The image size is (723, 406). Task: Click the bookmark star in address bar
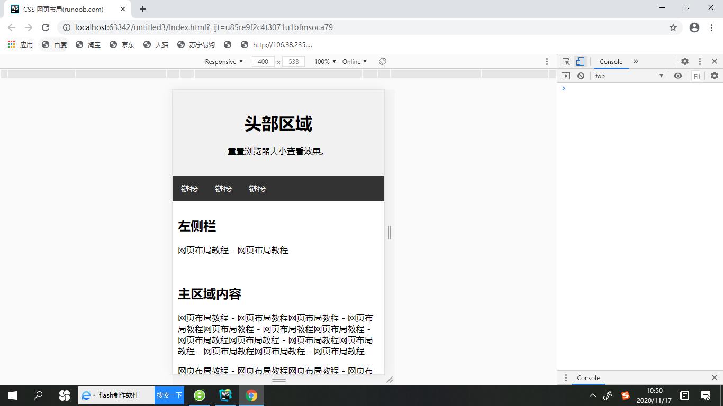point(673,27)
